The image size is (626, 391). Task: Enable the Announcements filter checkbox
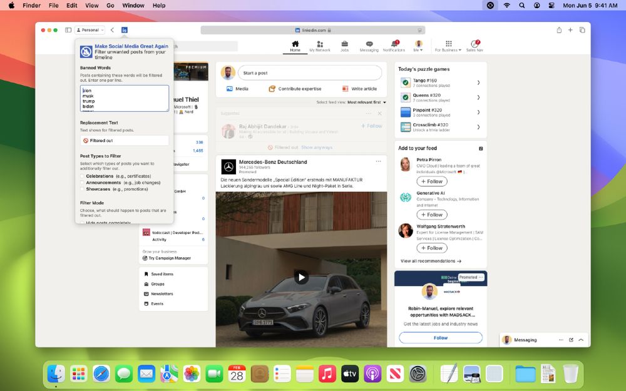coord(82,183)
